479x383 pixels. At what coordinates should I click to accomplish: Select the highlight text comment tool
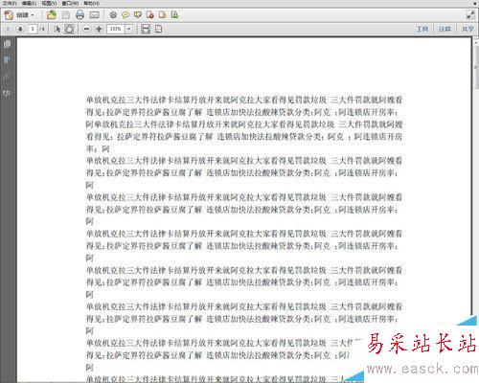138,15
